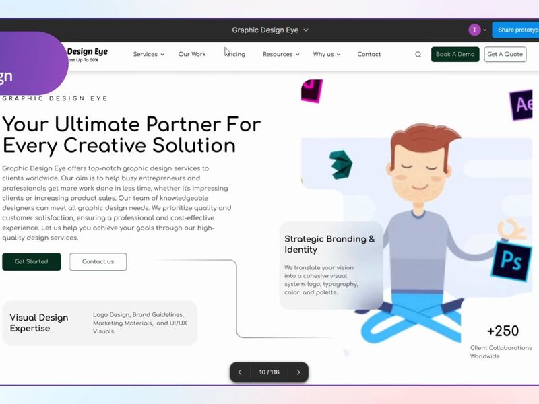
Task: Click the Share prototype button
Action: click(515, 30)
